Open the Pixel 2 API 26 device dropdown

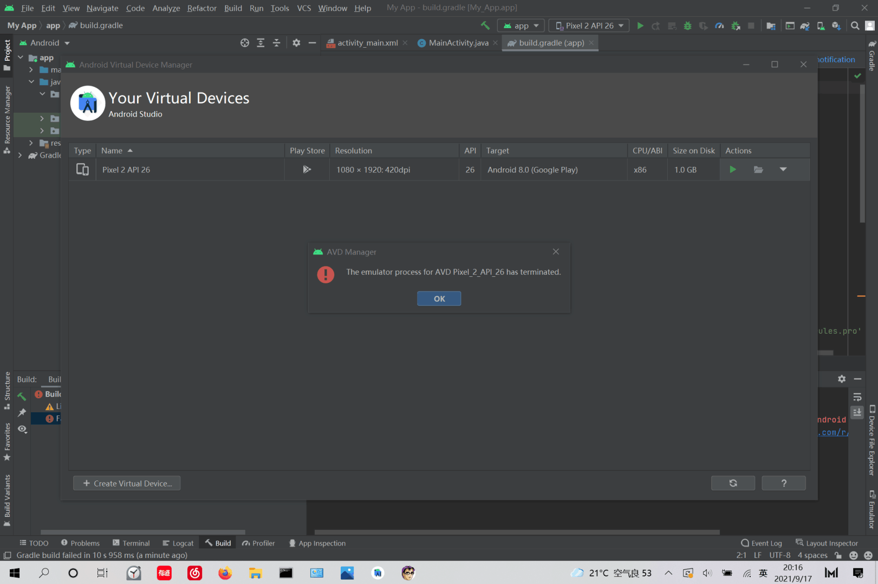[588, 25]
